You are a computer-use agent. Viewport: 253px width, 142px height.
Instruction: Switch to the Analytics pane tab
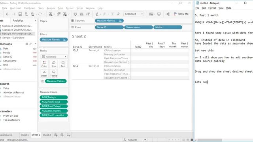tap(18, 21)
